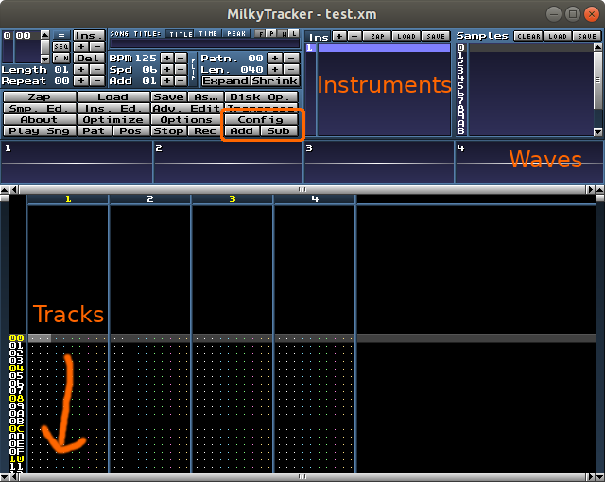This screenshot has width=605, height=482.
Task: Decrease Add value with minus
Action: tap(181, 81)
